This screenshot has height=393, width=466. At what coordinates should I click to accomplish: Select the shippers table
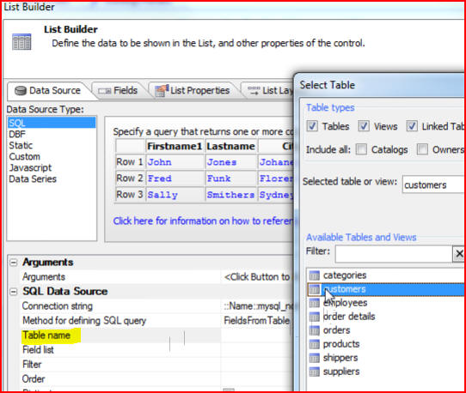386,358
